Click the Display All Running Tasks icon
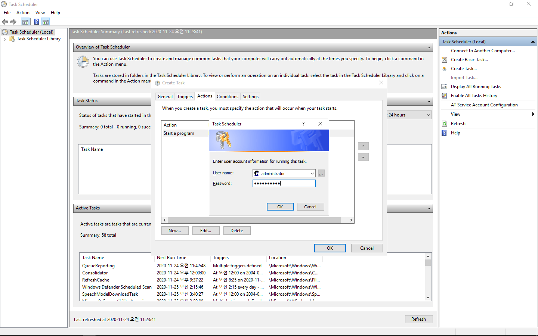 click(445, 87)
